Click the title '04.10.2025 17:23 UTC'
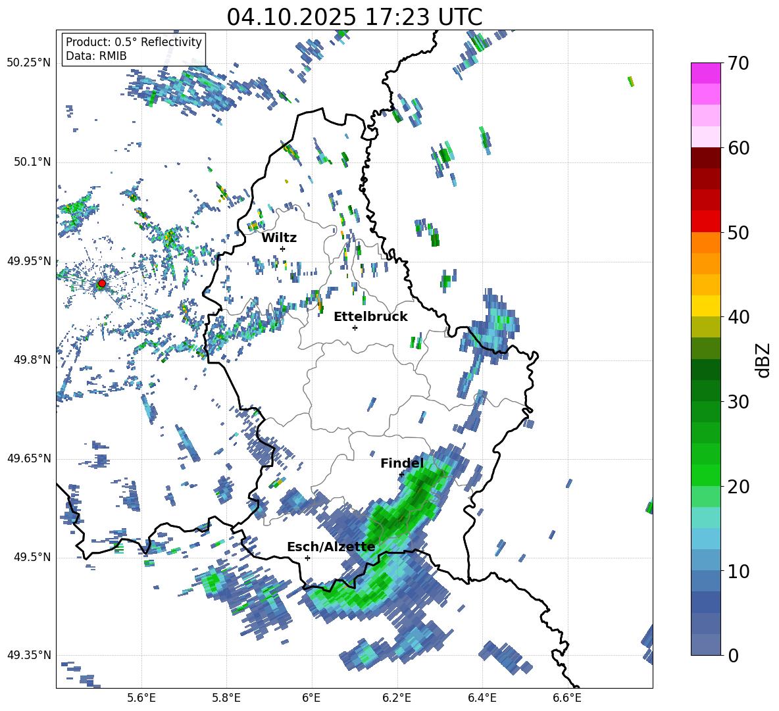Screen dimensions: 779x711 (x=355, y=17)
